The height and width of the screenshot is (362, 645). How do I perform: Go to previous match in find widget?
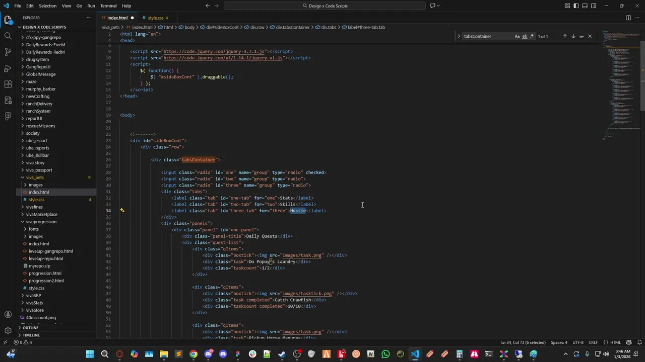point(564,36)
